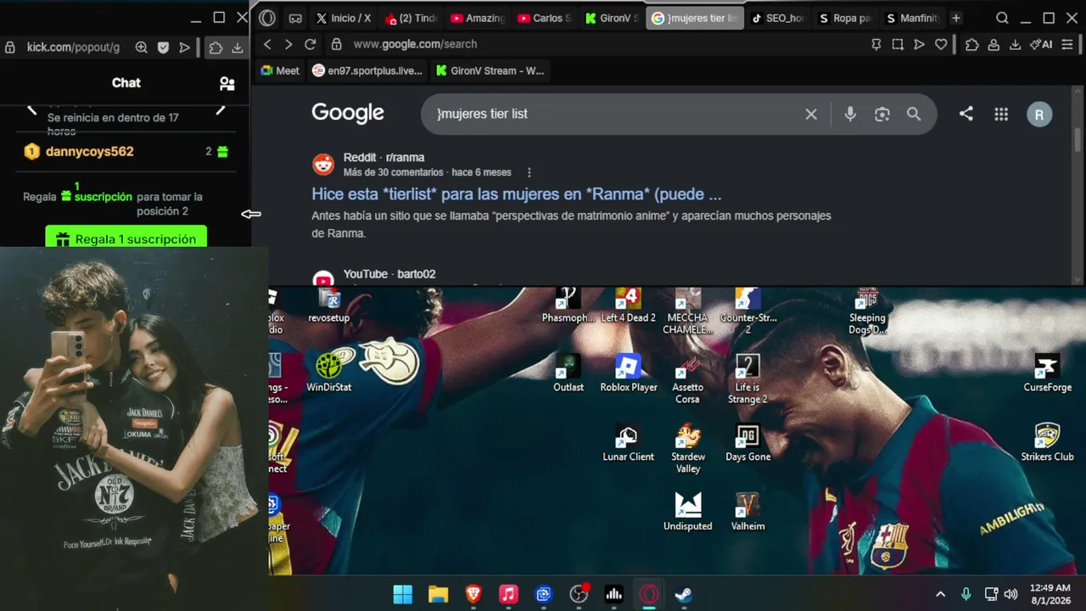Switch to the Tinder tab

(x=411, y=18)
